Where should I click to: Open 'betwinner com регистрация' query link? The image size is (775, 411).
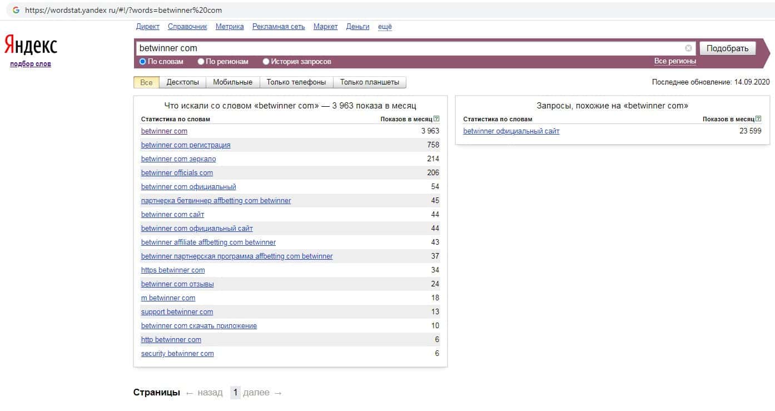[x=186, y=145]
